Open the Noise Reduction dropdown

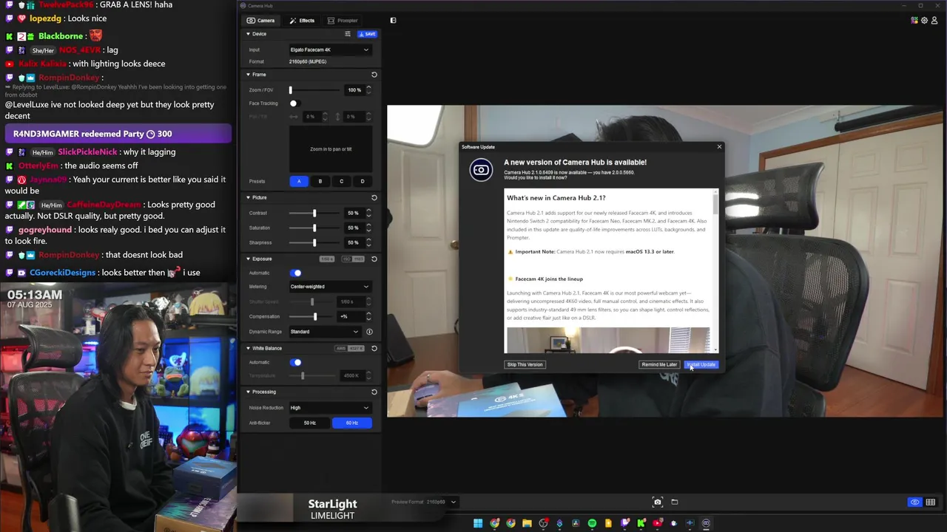click(329, 408)
